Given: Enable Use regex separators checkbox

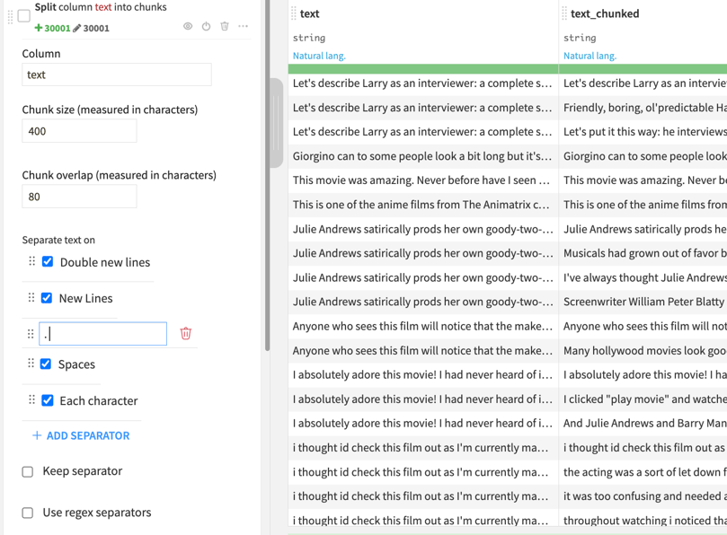Looking at the screenshot, I should coord(28,513).
